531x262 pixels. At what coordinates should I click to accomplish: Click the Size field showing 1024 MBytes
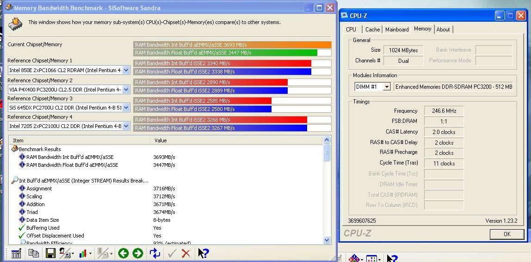coord(403,50)
